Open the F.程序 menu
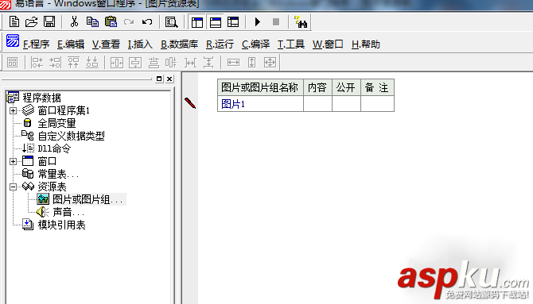The height and width of the screenshot is (304, 533). (x=37, y=44)
